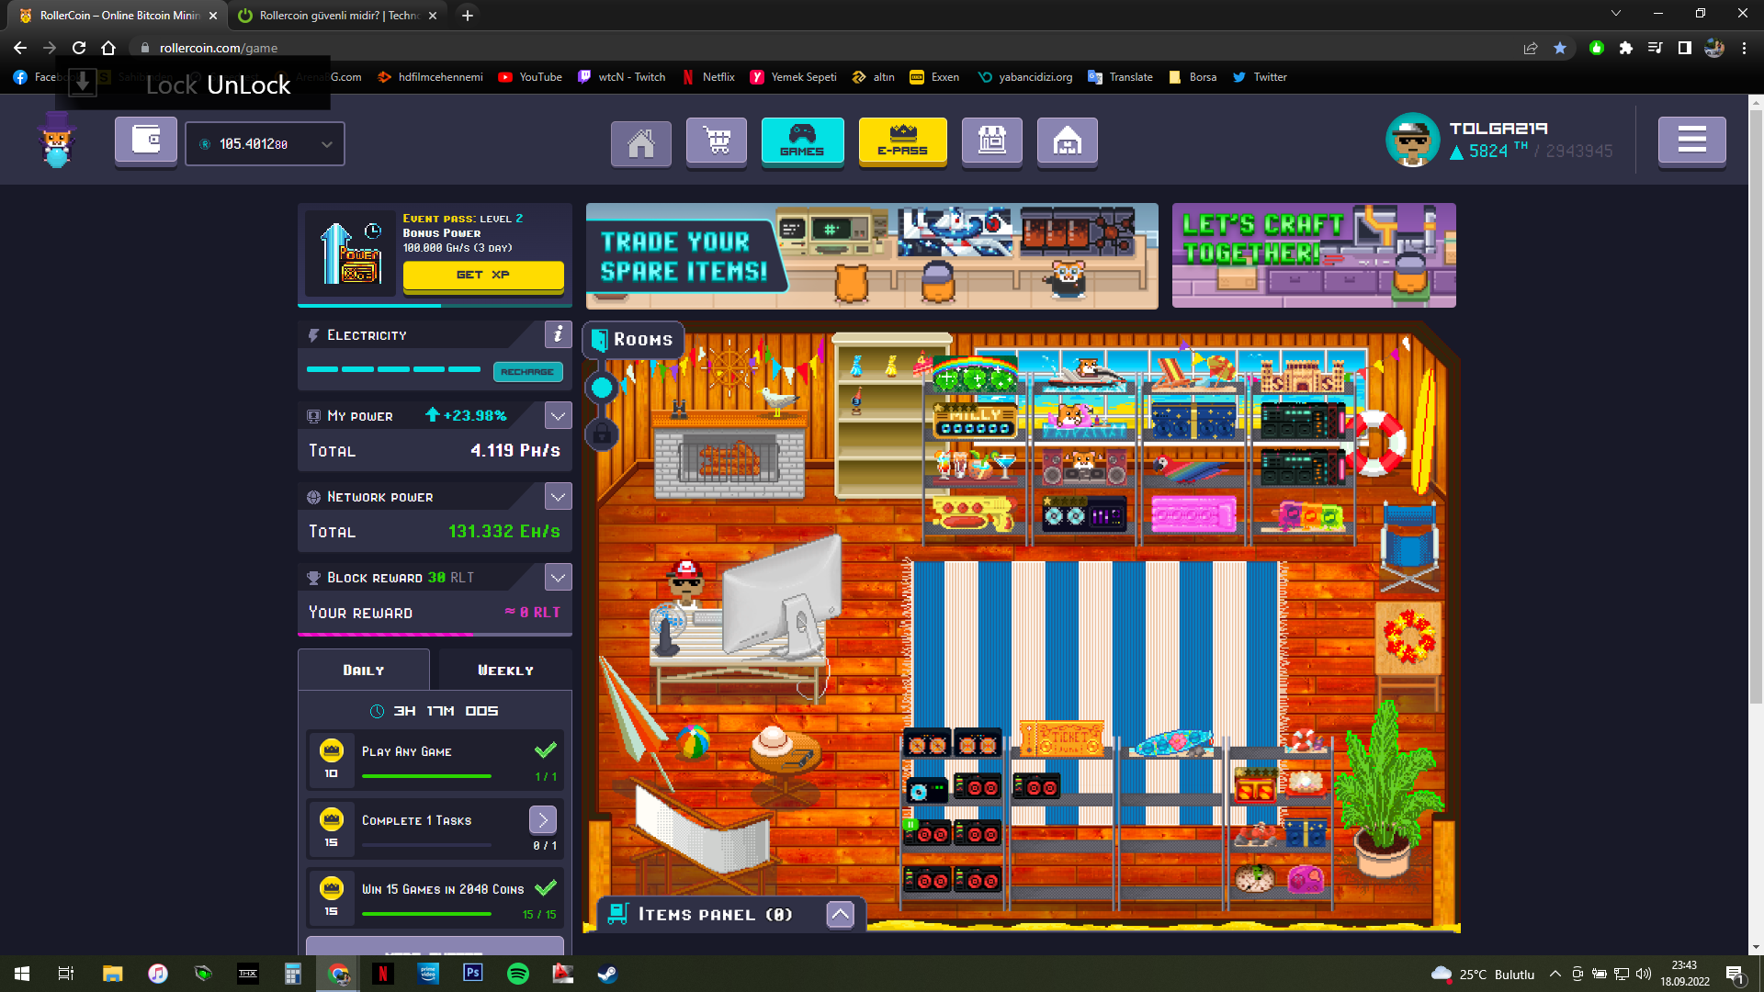This screenshot has height=992, width=1764.
Task: Open the Games section
Action: point(802,141)
